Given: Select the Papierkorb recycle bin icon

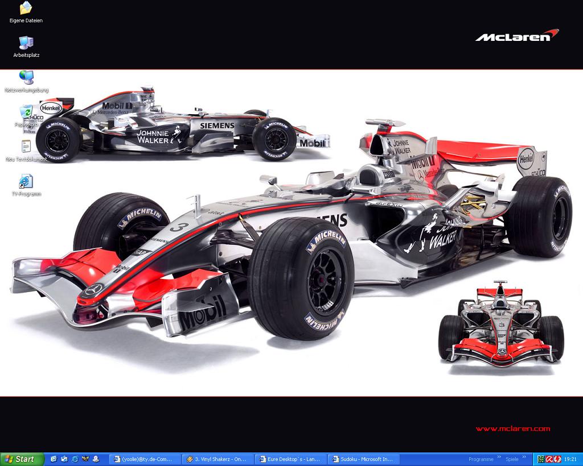Looking at the screenshot, I should 26,113.
